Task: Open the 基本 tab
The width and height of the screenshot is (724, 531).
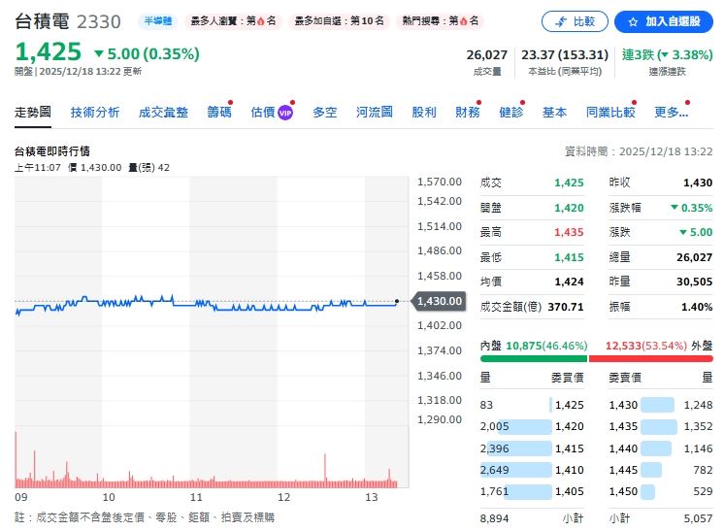Action: point(554,113)
